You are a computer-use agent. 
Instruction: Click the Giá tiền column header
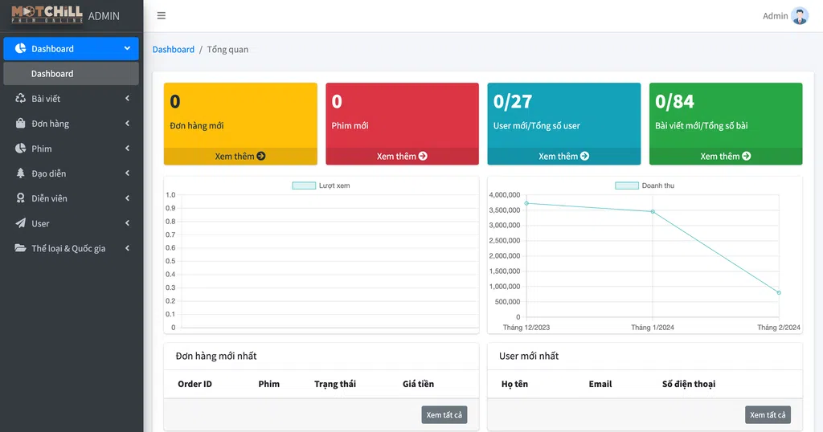(418, 384)
